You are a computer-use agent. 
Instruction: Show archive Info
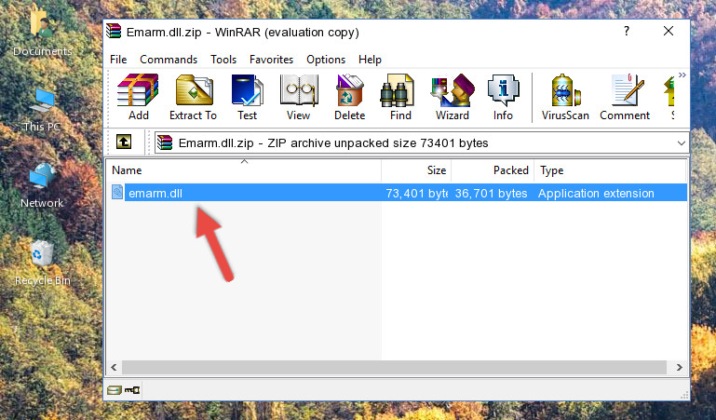click(503, 97)
